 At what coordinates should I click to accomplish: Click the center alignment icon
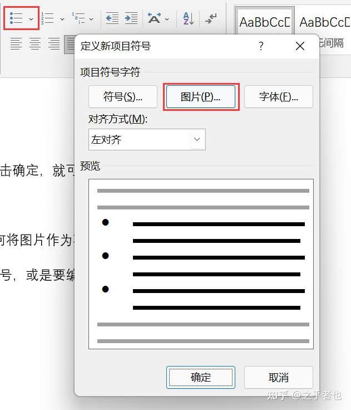pos(35,43)
